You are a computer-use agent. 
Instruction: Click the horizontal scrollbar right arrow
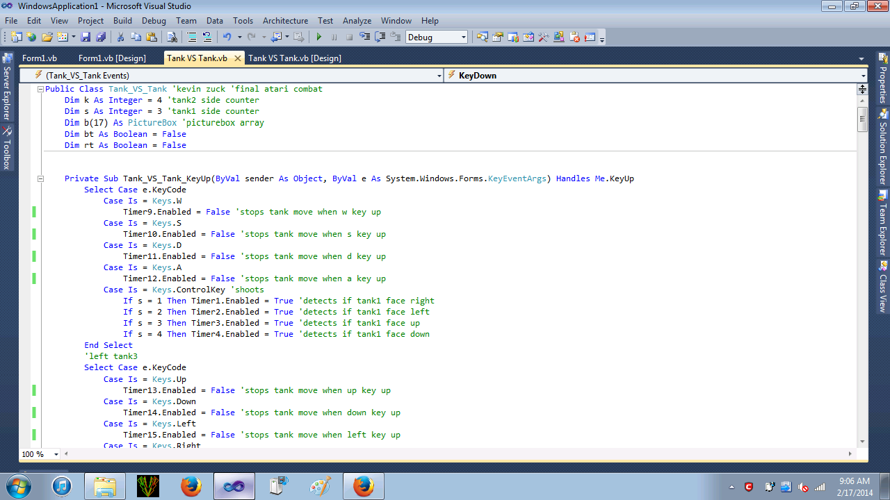tap(850, 453)
